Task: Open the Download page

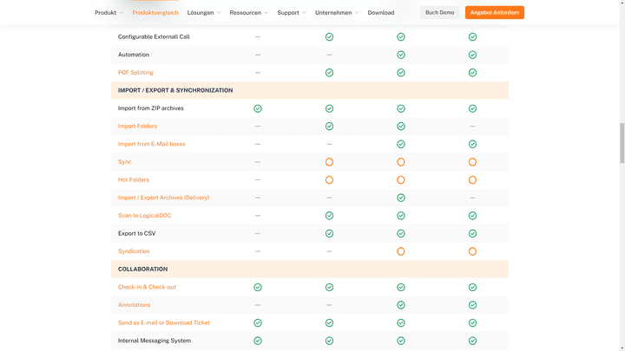Action: coord(381,13)
